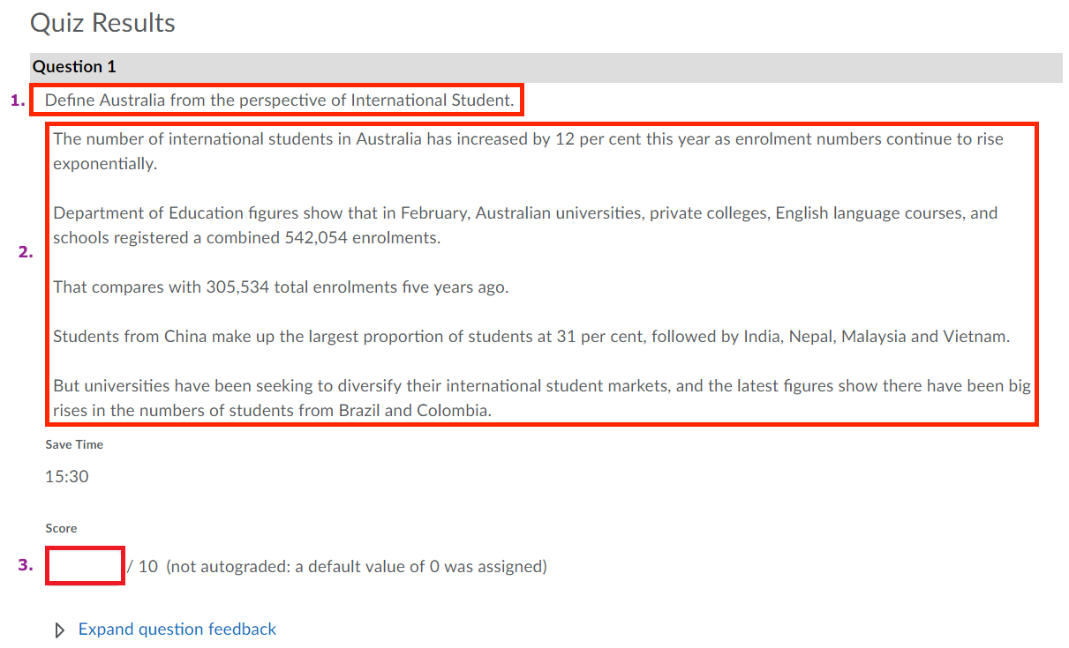
Task: Click the score input field
Action: coord(84,566)
